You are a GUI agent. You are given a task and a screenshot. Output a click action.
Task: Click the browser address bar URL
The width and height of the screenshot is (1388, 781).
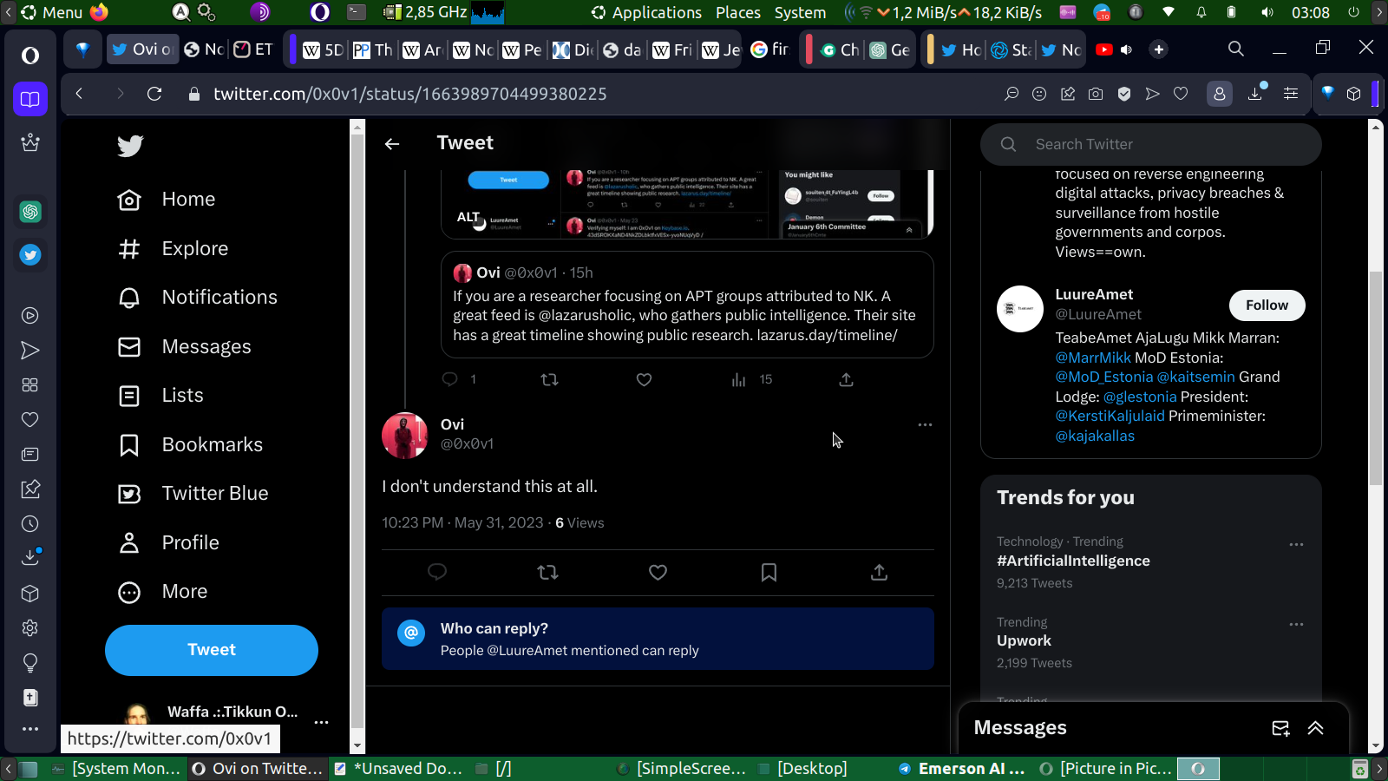pos(410,94)
